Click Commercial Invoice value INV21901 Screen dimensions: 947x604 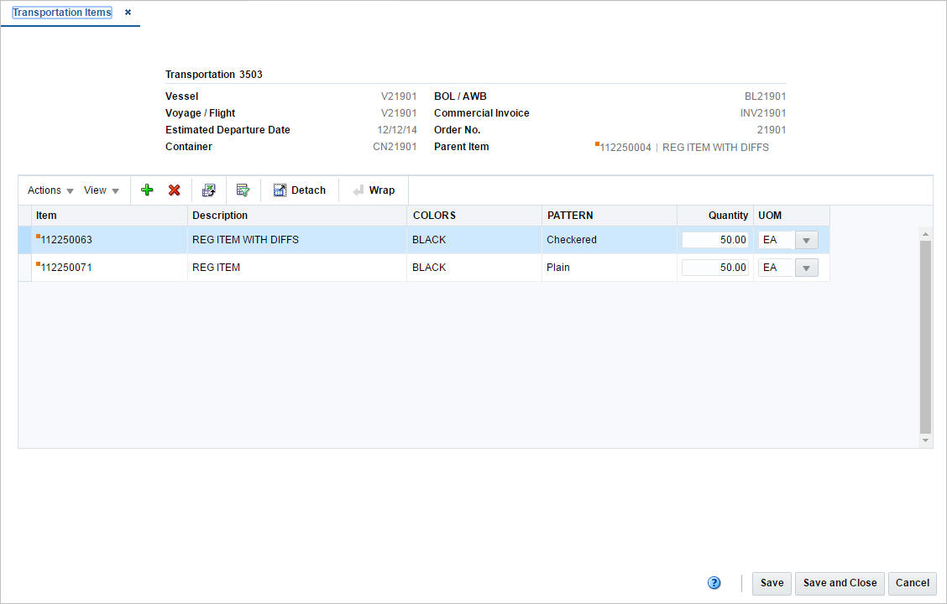point(763,113)
